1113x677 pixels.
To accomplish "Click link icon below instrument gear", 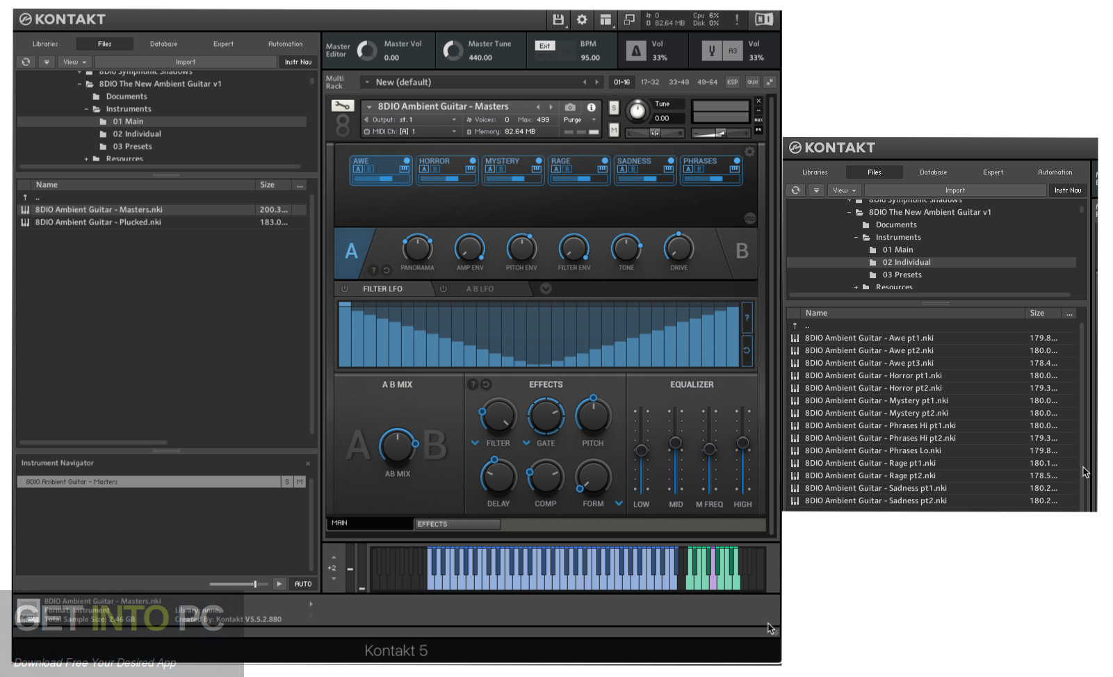I will (x=750, y=218).
